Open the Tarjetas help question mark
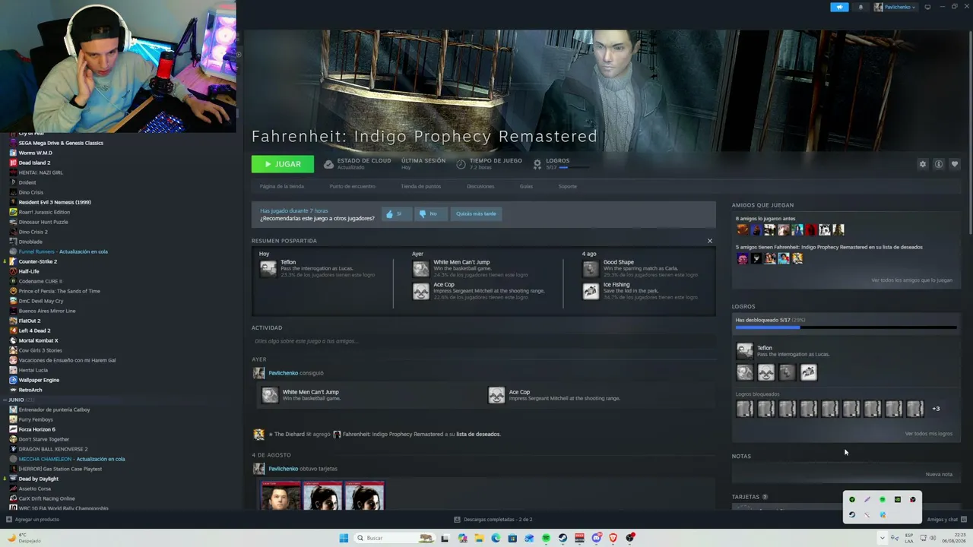This screenshot has height=547, width=973. [x=765, y=497]
